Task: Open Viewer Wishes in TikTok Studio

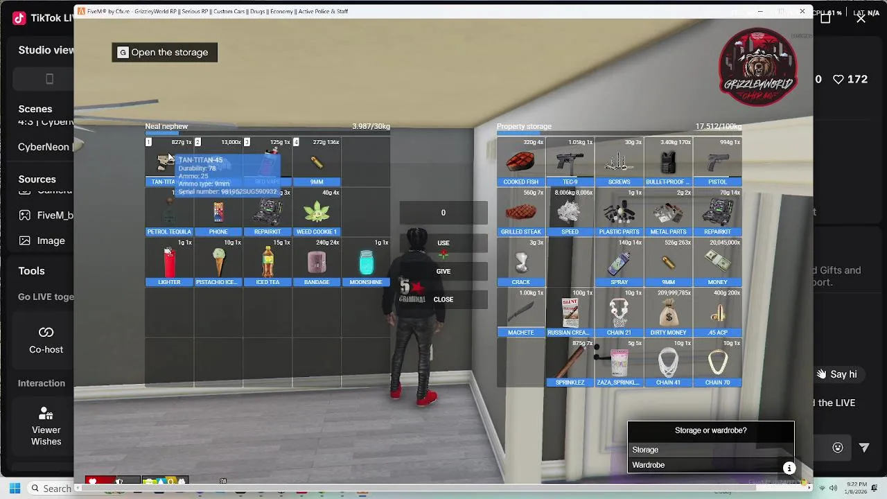Action: click(x=46, y=426)
